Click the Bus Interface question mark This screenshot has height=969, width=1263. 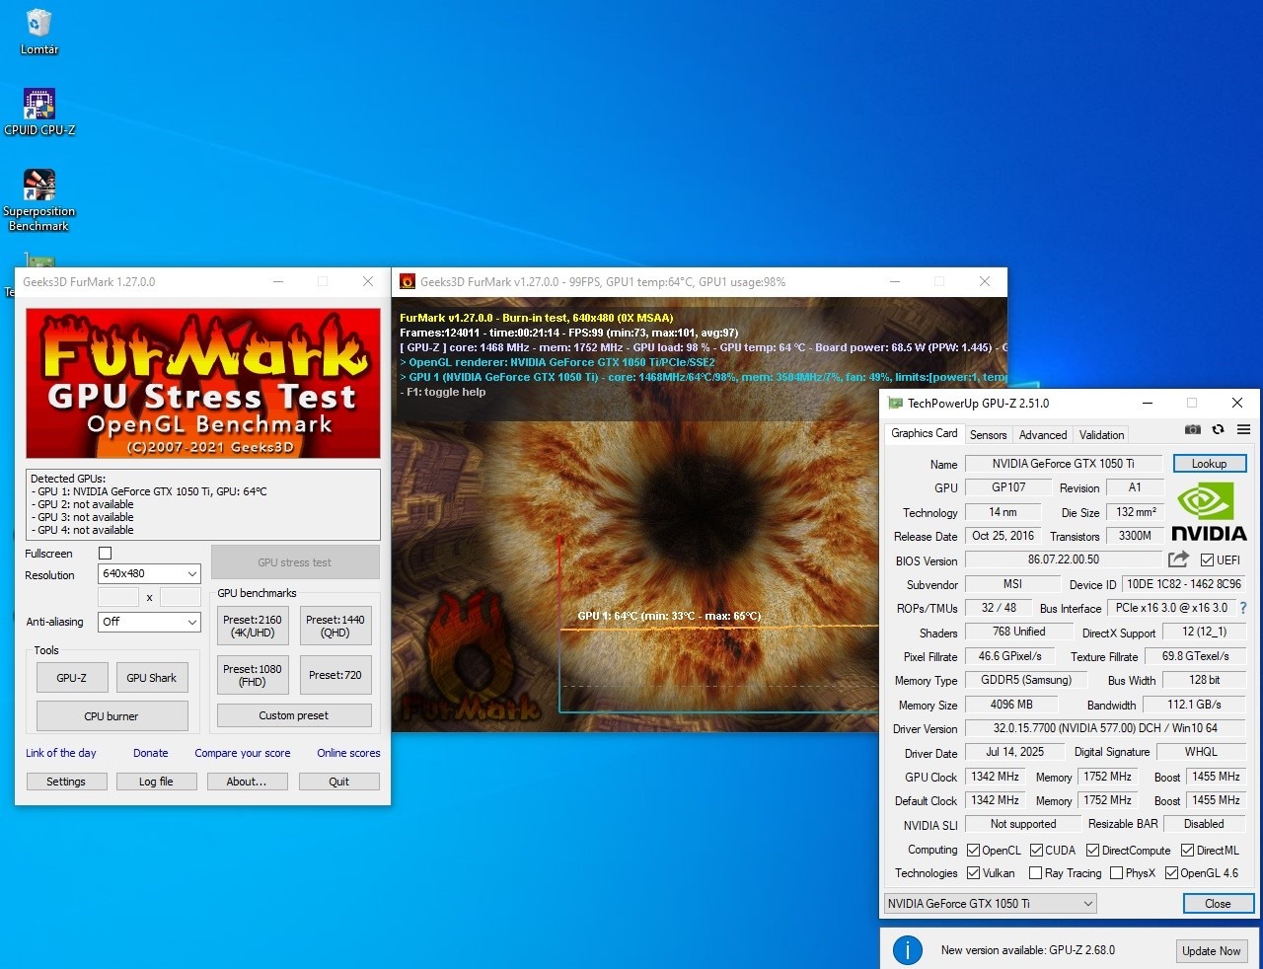point(1243,608)
